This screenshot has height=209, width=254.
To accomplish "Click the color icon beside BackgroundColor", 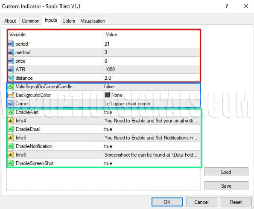I will click(x=11, y=95).
